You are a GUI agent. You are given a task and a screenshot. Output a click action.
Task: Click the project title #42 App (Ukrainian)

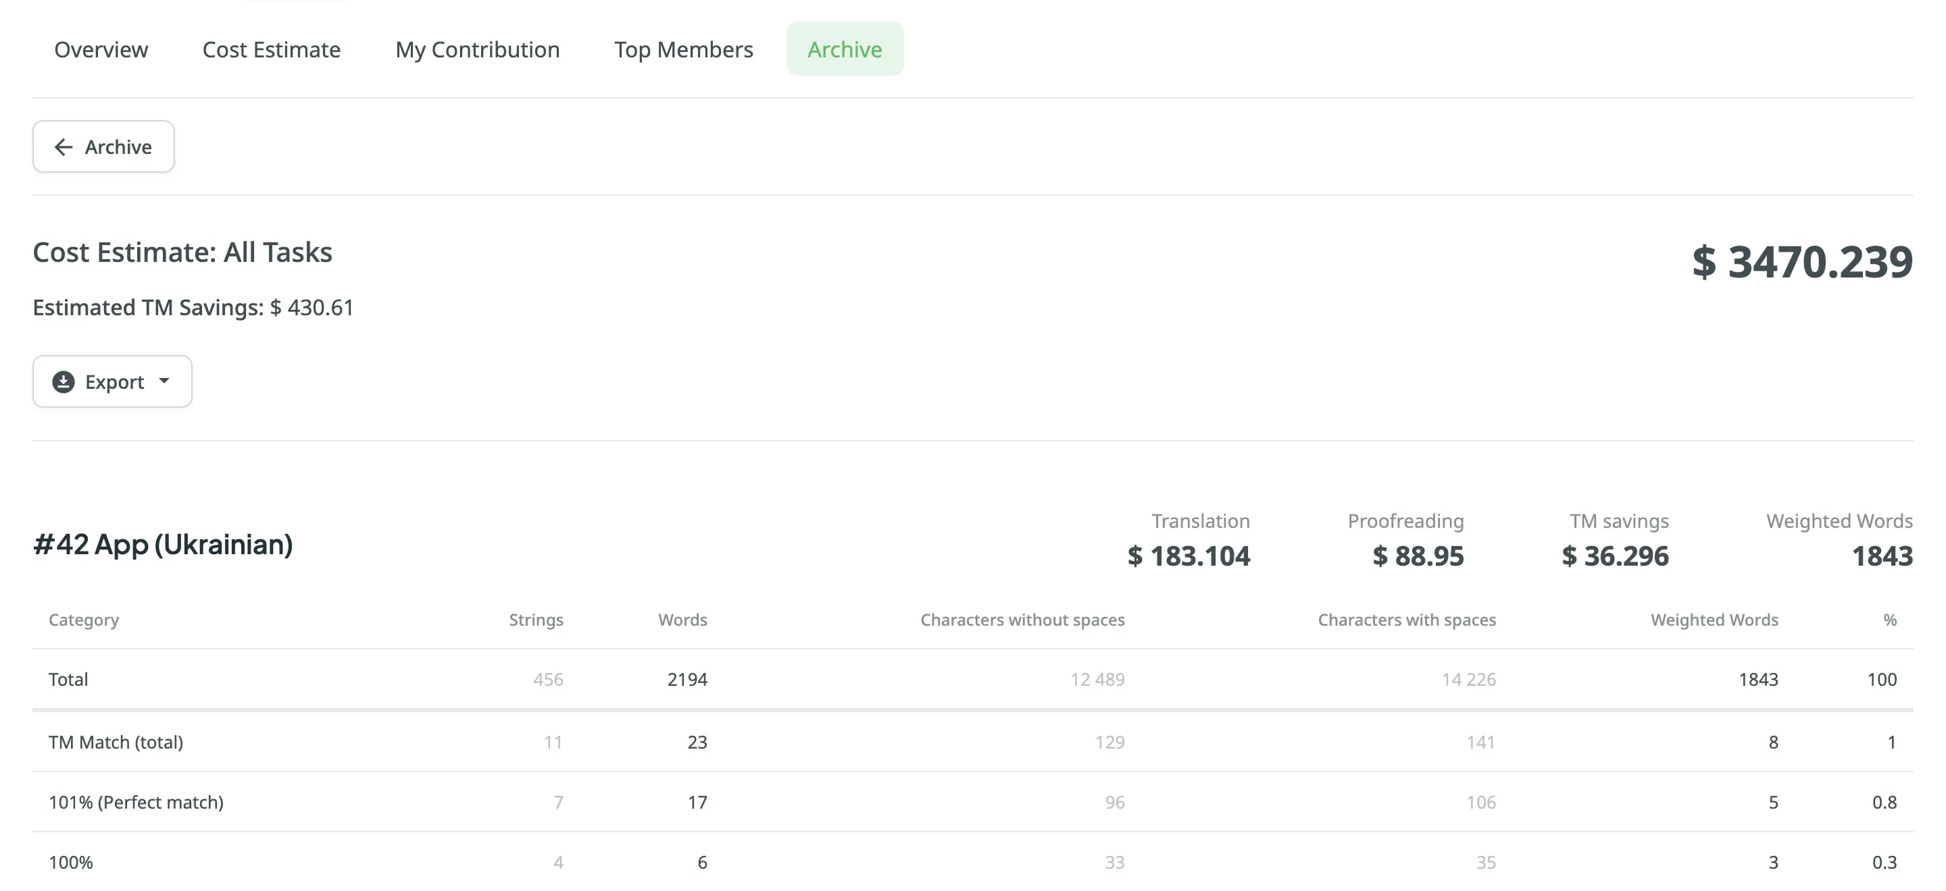coord(163,544)
